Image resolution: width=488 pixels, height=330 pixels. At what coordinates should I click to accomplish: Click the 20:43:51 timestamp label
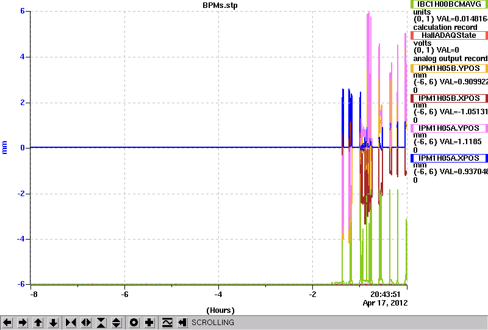point(386,295)
